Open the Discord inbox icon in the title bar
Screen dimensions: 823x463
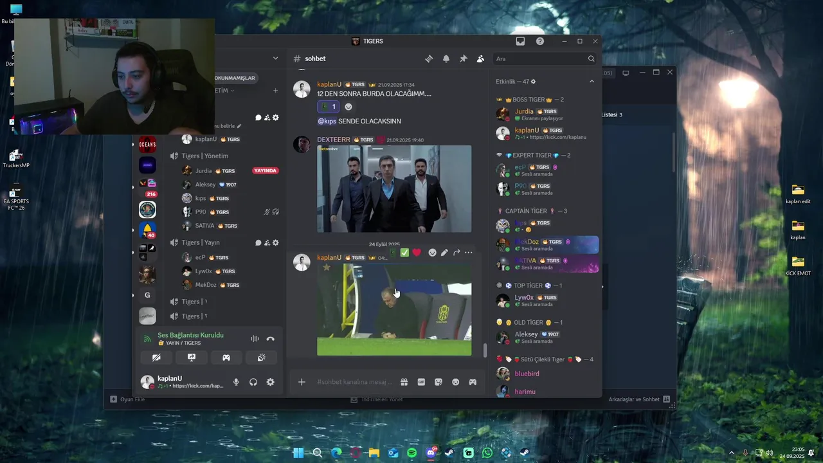click(520, 41)
